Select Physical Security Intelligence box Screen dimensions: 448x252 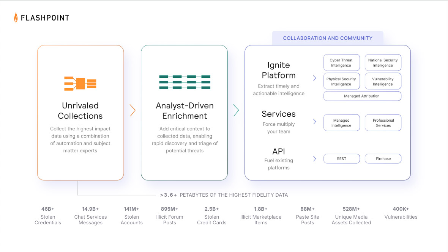click(342, 81)
